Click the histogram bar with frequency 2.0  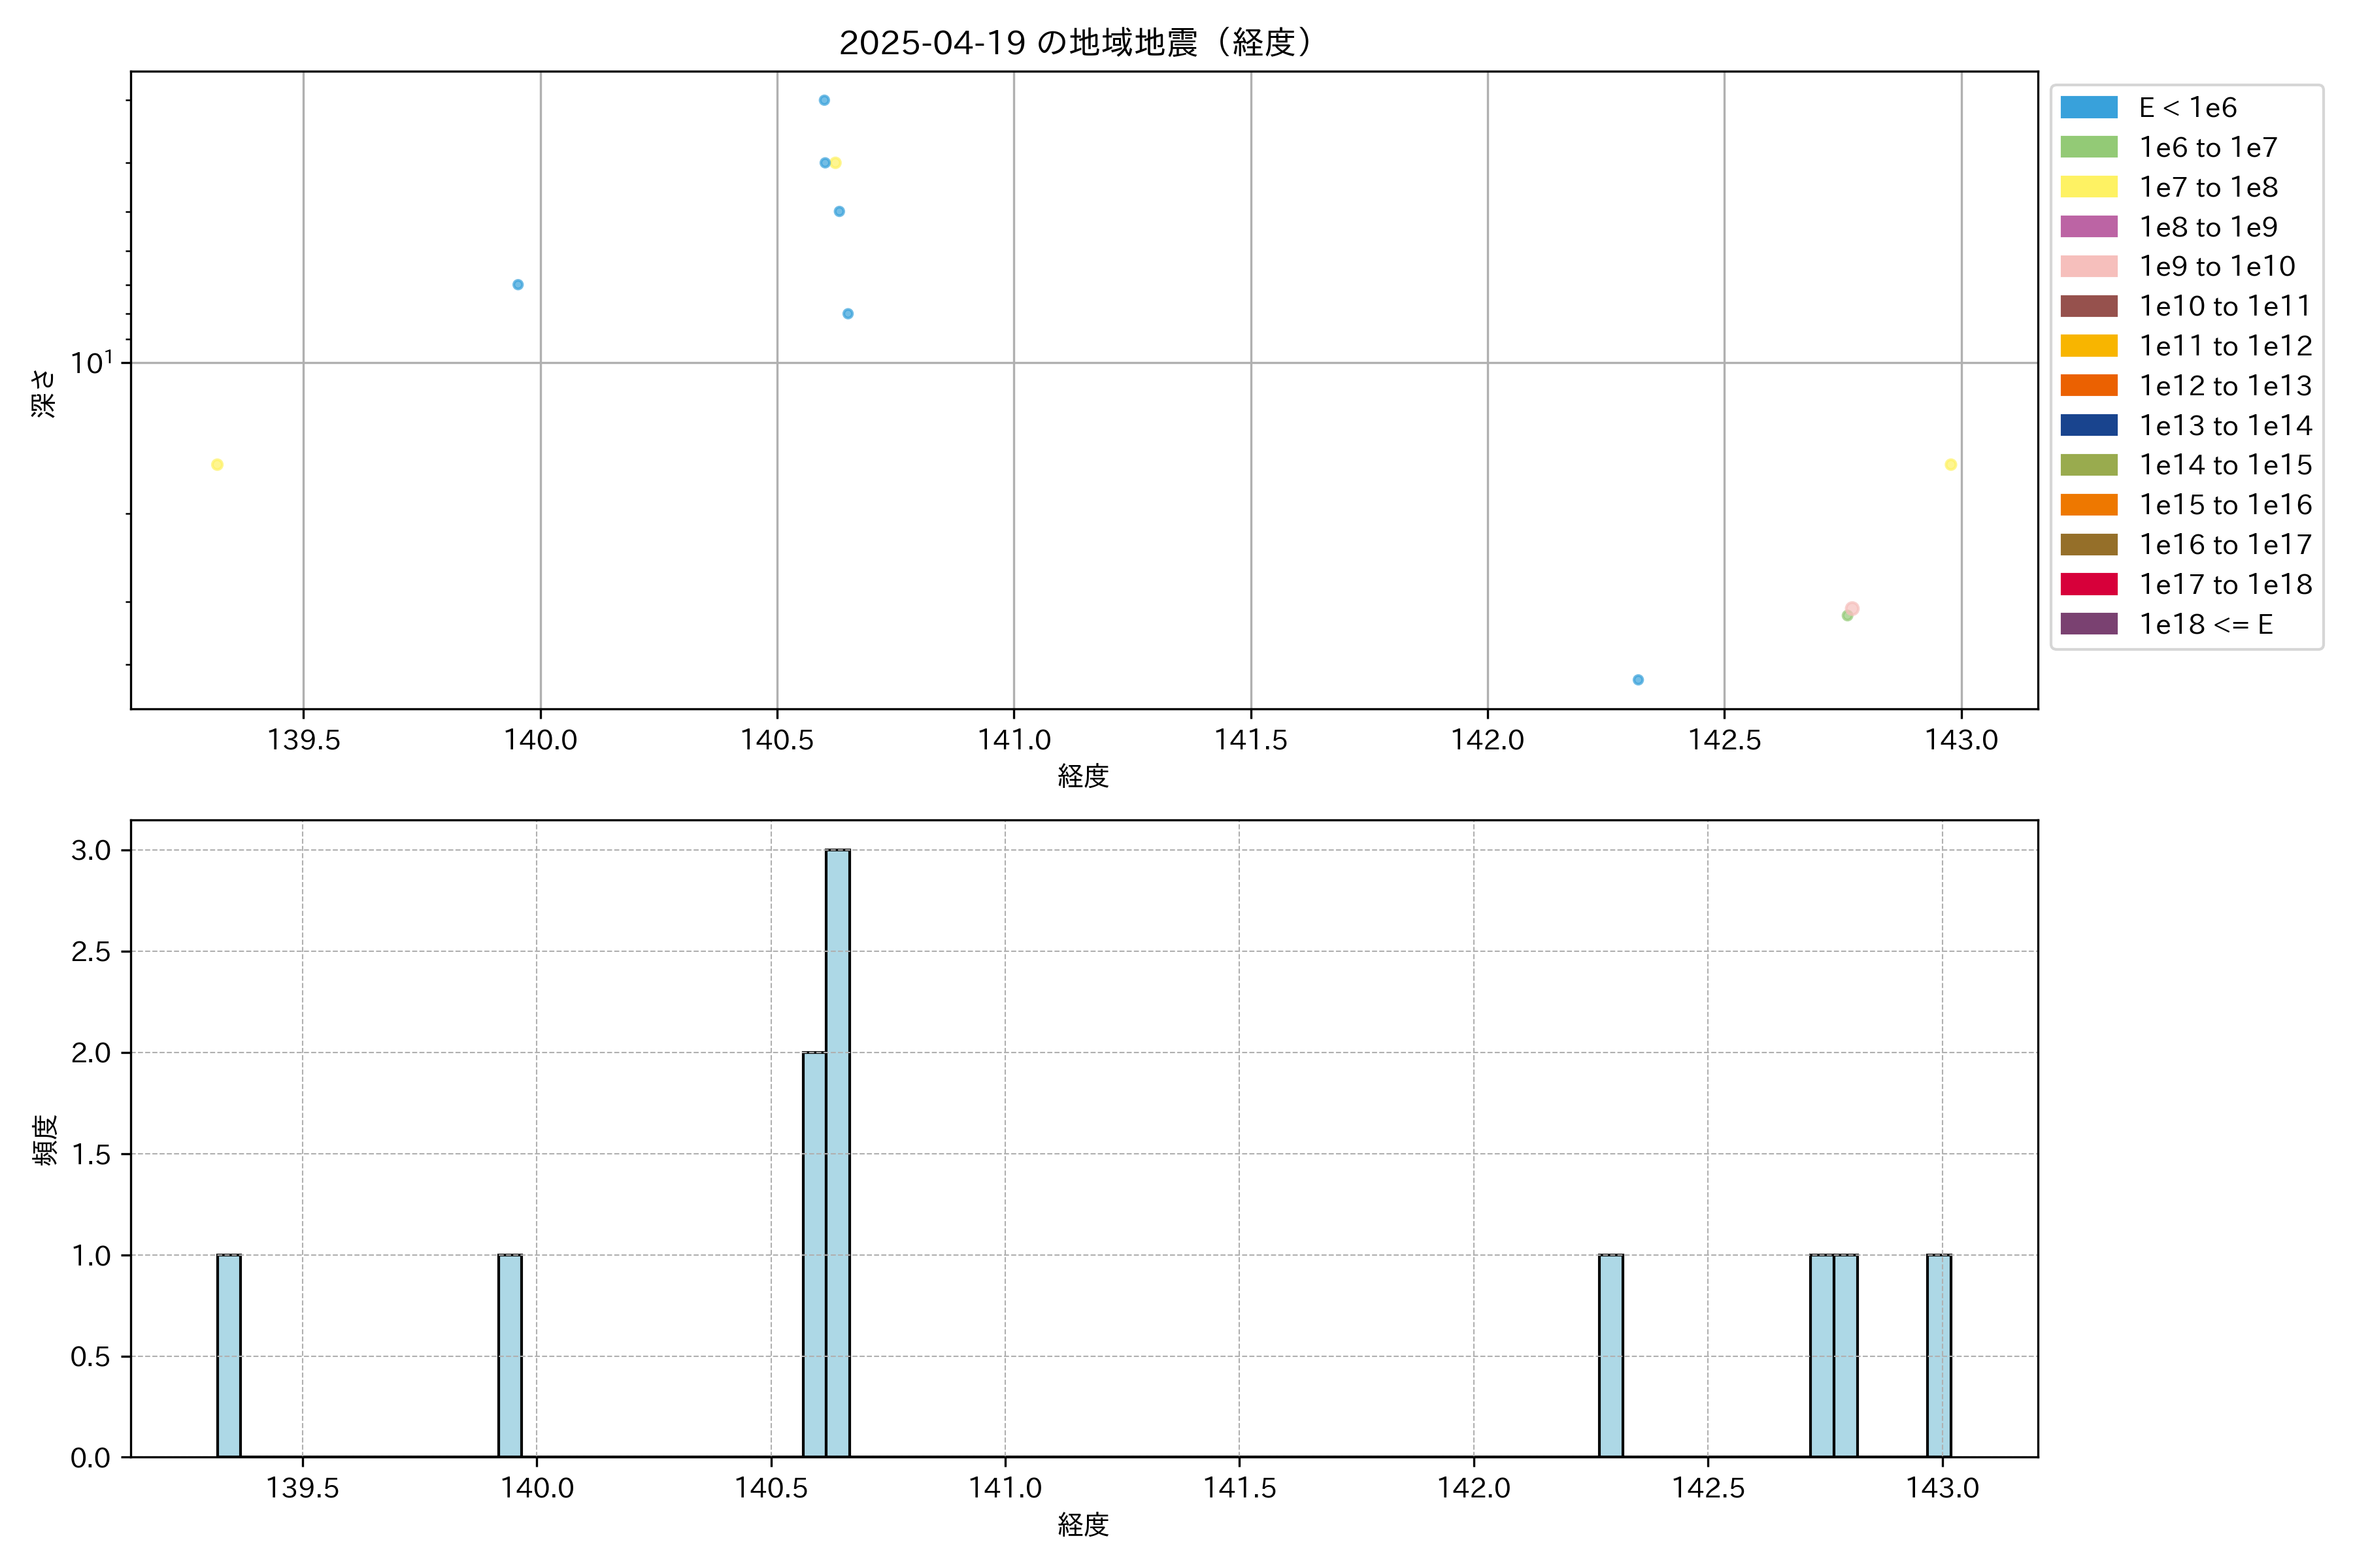(x=813, y=1254)
